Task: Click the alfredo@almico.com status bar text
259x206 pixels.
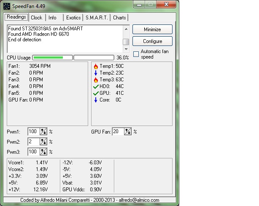Action: click(139, 200)
